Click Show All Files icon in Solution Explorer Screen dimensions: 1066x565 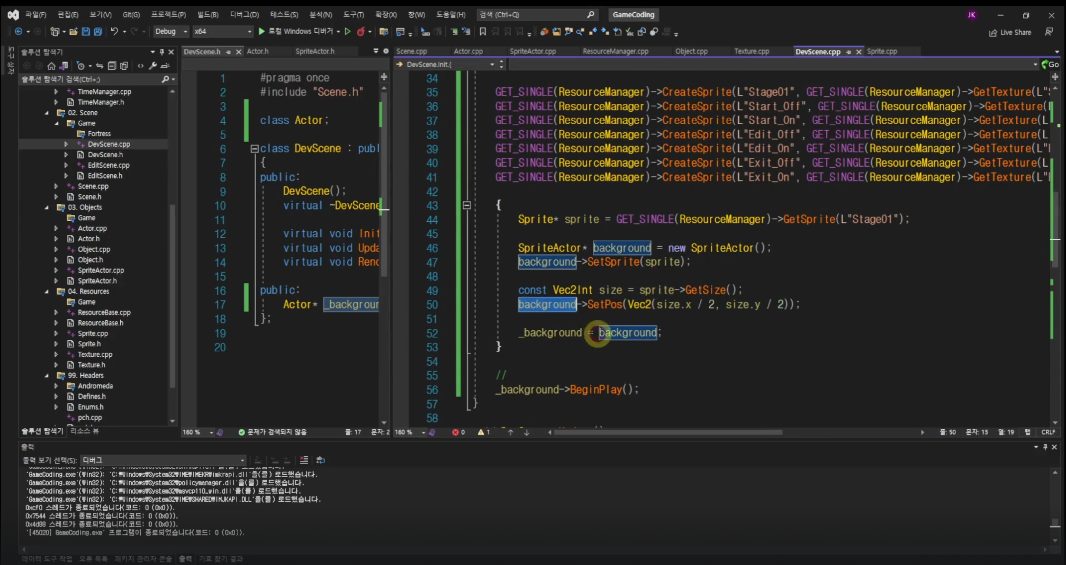pyautogui.click(x=124, y=66)
